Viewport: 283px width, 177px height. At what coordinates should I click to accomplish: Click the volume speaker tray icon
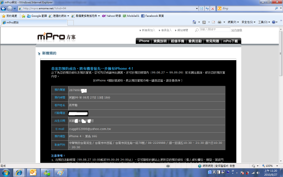258,173
